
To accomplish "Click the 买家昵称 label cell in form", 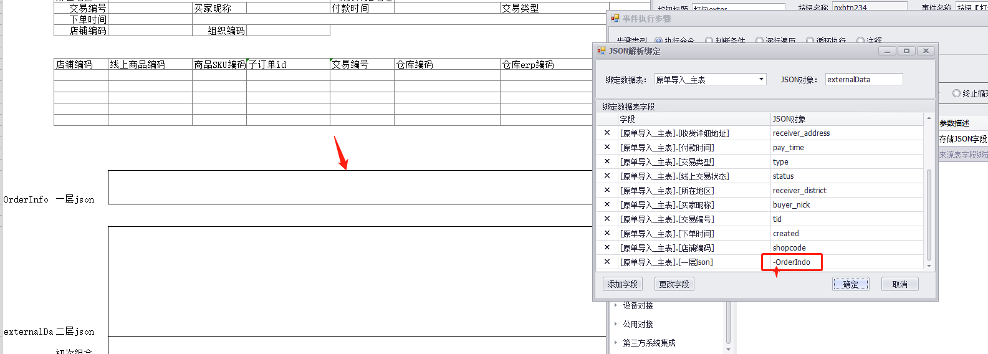I will pyautogui.click(x=219, y=8).
